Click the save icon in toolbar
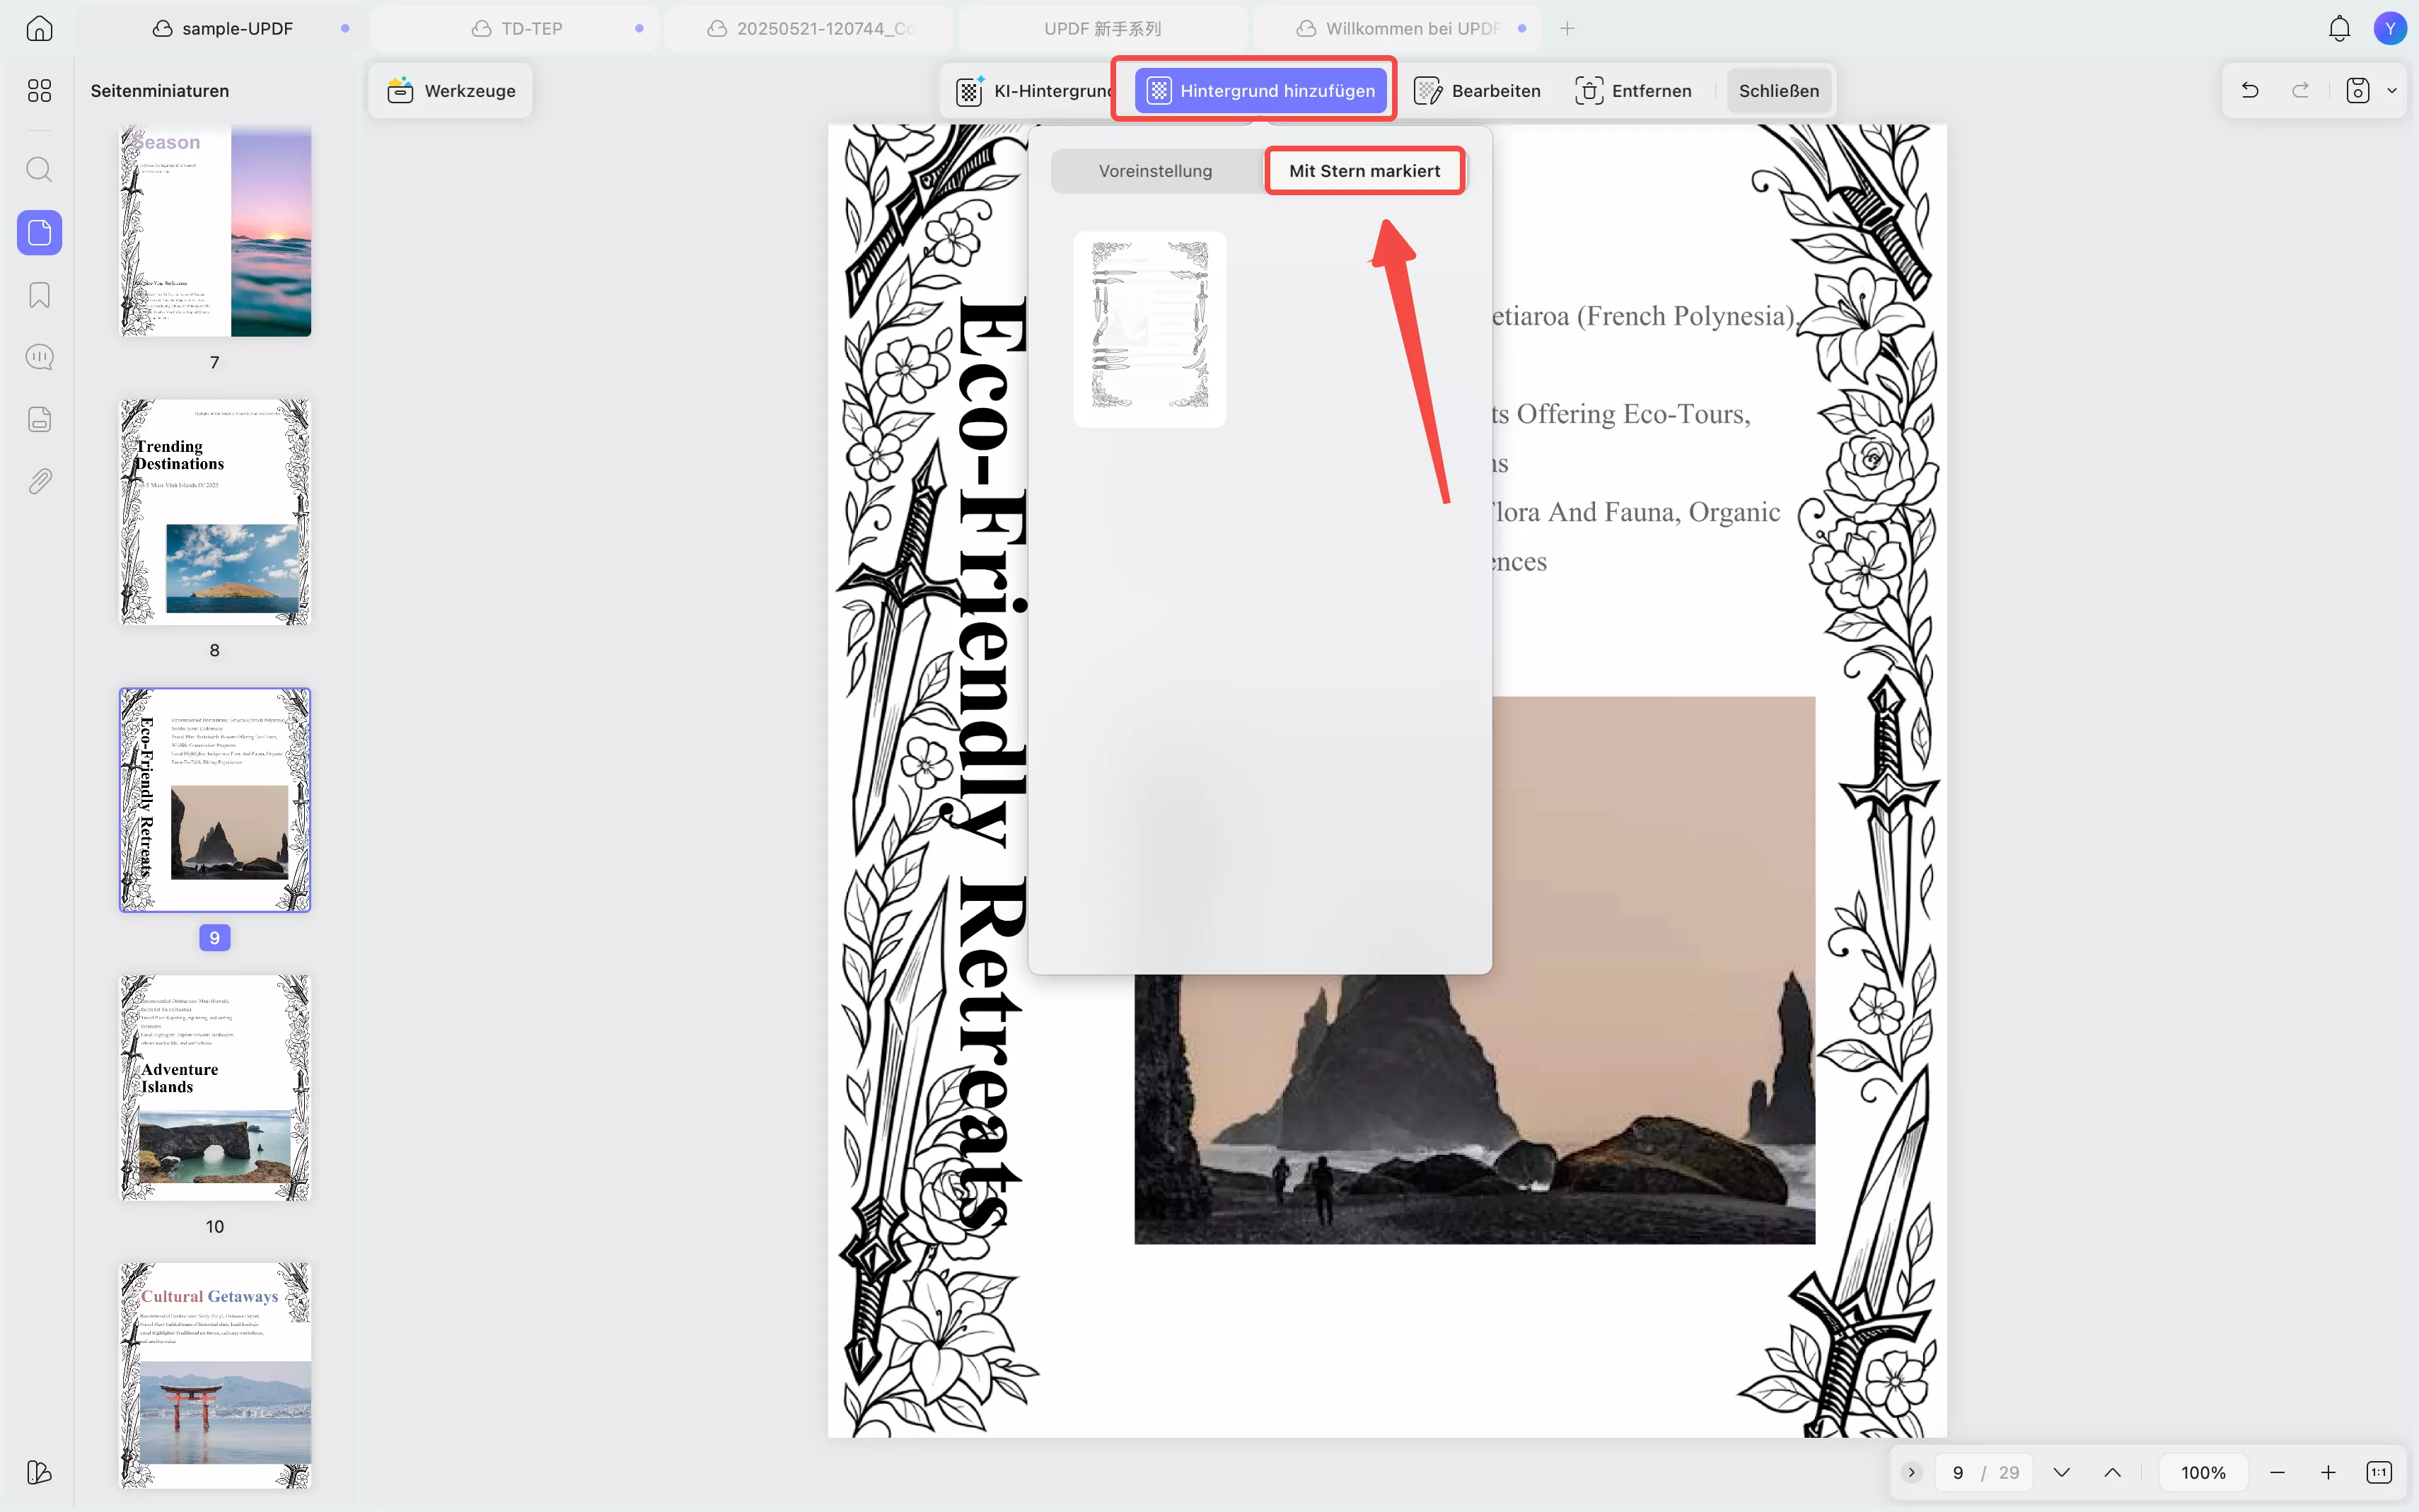The width and height of the screenshot is (2419, 1512). 2357,90
